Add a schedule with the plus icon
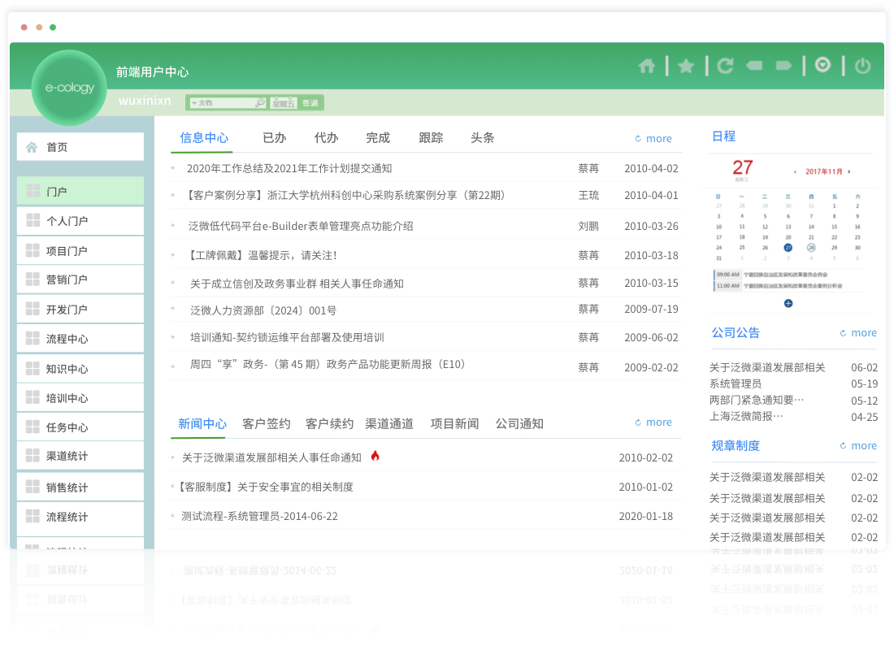The image size is (894, 650). [788, 303]
